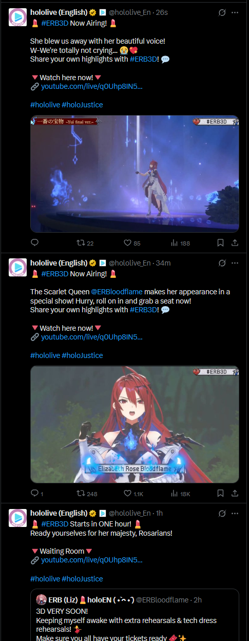Image resolution: width=249 pixels, height=641 pixels.
Task: Open hololive avatar on the first tweet
Action: (x=18, y=17)
